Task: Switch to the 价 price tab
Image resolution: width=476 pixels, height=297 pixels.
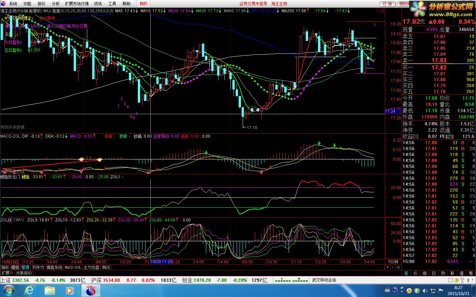Action: coord(416,273)
